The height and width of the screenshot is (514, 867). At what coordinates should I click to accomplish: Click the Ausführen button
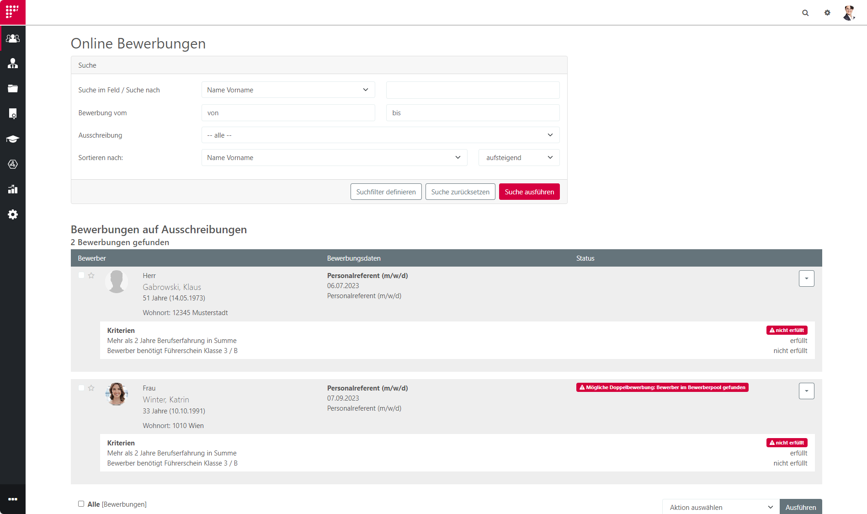(x=801, y=507)
